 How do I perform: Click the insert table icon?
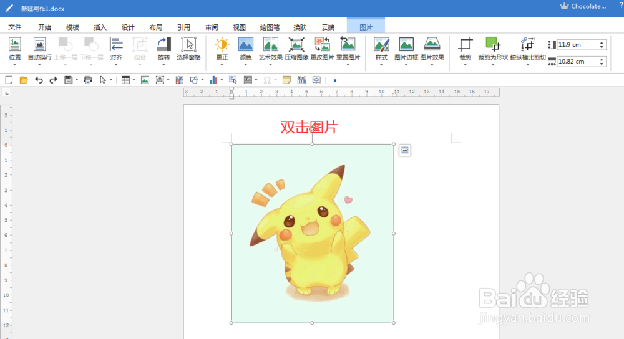pyautogui.click(x=126, y=80)
